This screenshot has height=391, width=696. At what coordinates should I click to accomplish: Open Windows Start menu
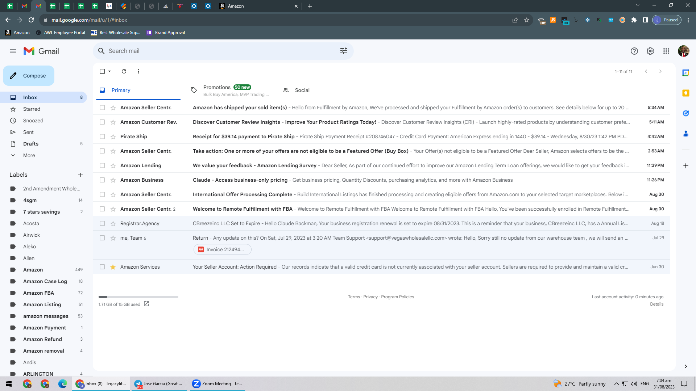9,384
